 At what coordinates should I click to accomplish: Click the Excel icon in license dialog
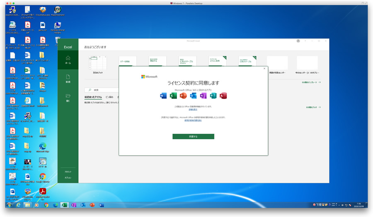[x=173, y=96]
